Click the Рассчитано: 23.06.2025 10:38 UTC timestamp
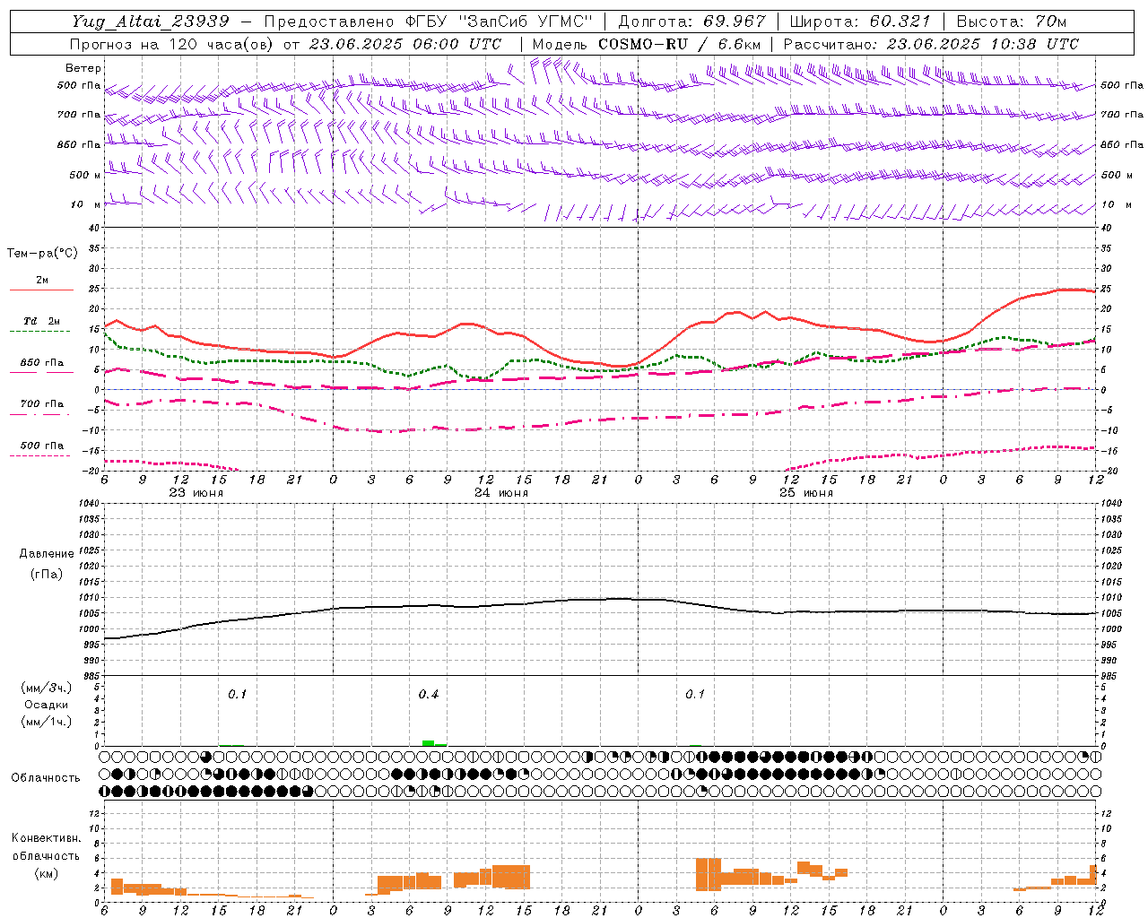Screen dimensions: 1148x918 (x=931, y=44)
